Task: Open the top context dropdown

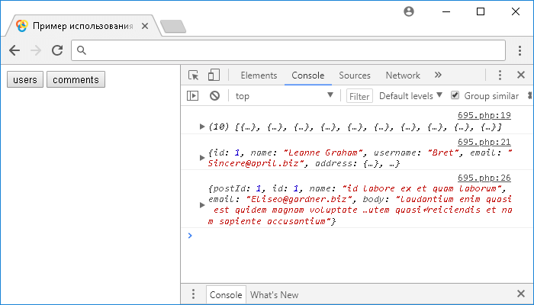Action: pos(284,95)
